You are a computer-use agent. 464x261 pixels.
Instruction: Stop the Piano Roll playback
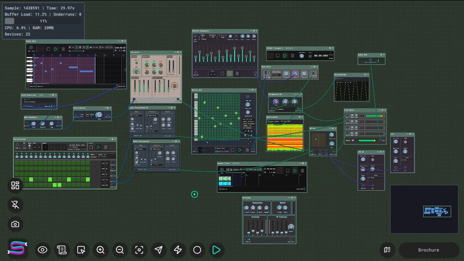pos(48,49)
